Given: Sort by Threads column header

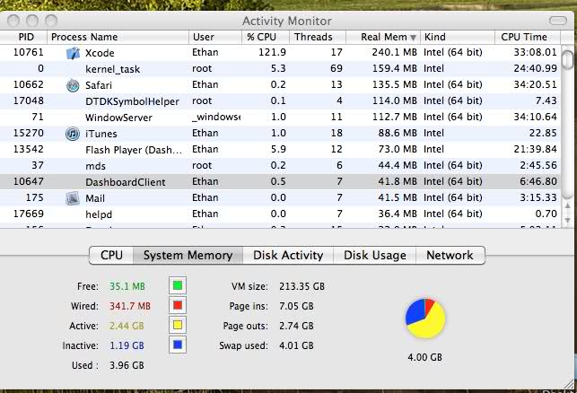Looking at the screenshot, I should pos(318,37).
